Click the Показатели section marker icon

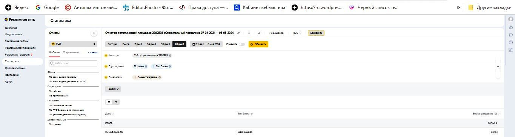click(106, 77)
